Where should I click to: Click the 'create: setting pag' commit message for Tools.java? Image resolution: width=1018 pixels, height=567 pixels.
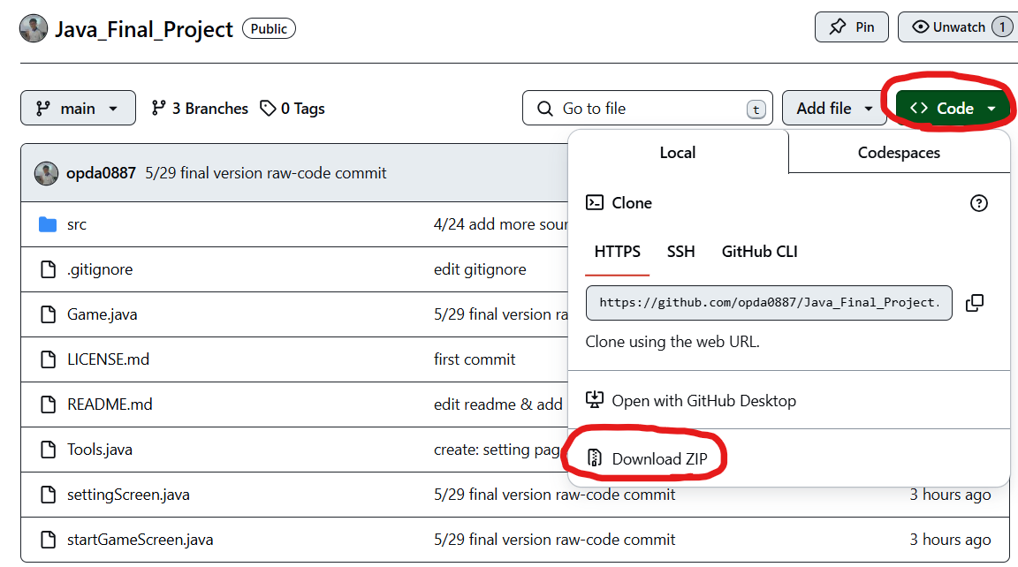(x=497, y=450)
